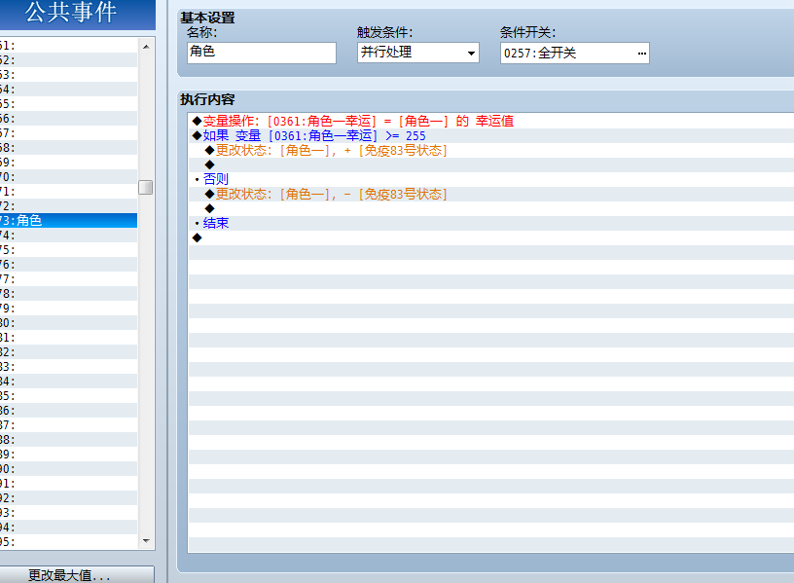Open the trigger condition dropdown
The height and width of the screenshot is (583, 794).
point(471,54)
